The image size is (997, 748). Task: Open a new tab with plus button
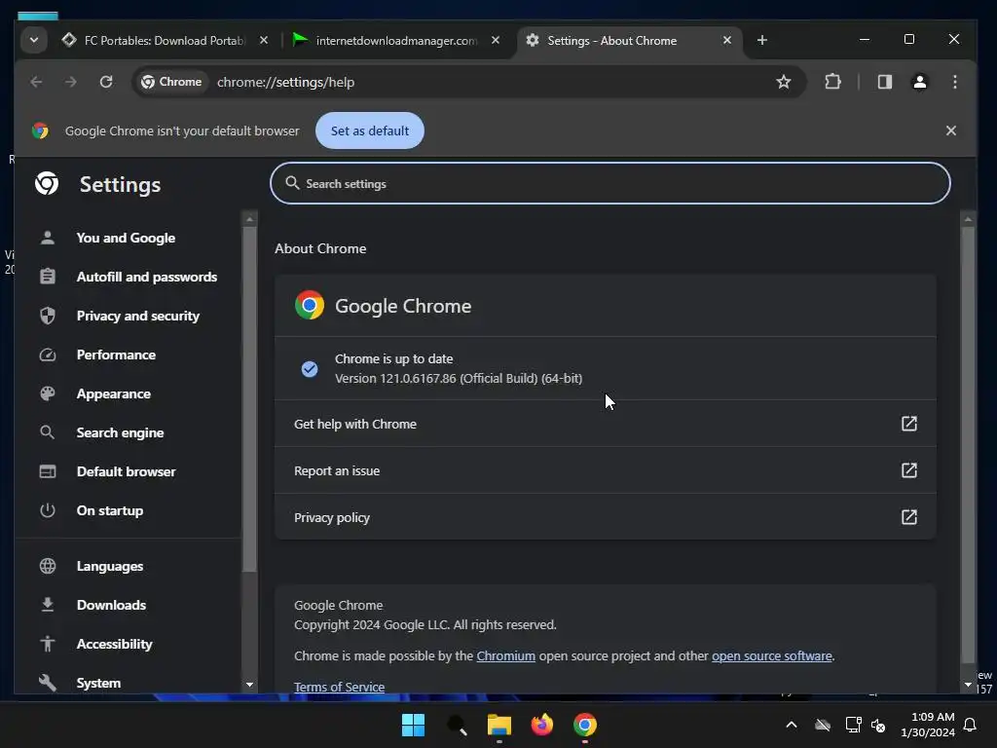click(762, 40)
